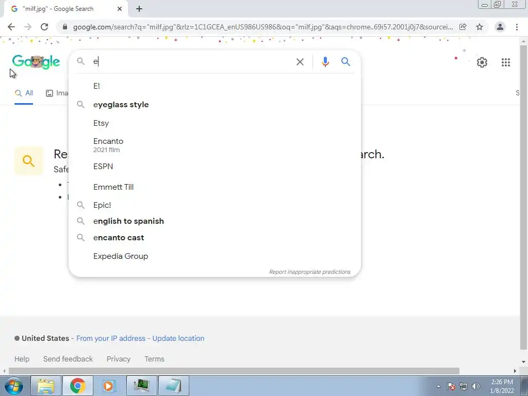528x396 pixels.
Task: Click the Action Center flag tray icon
Action: tap(451, 386)
